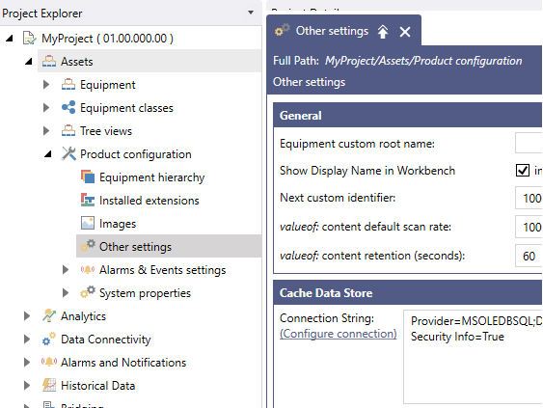Click the Product configuration tools icon

68,153
